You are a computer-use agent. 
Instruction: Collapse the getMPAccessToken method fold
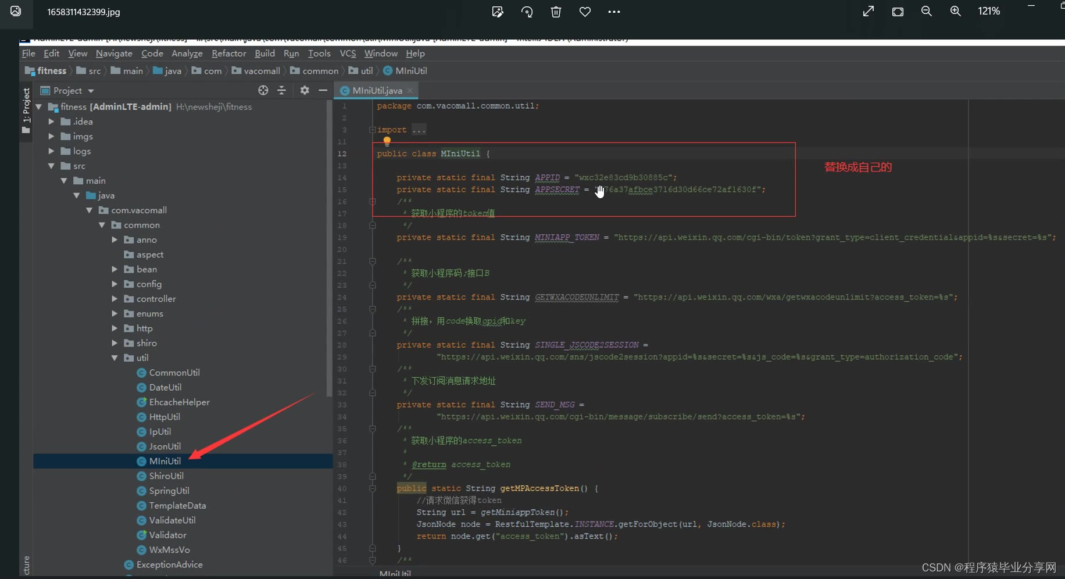pyautogui.click(x=372, y=488)
